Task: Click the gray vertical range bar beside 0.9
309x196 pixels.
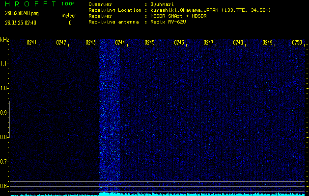Action: [9, 120]
